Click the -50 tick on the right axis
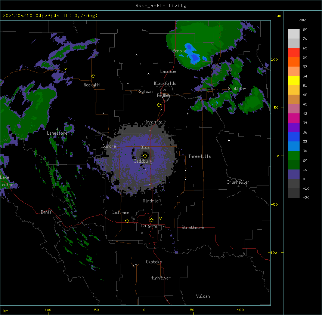Viewport: 322px width, 315px height. [x=274, y=204]
